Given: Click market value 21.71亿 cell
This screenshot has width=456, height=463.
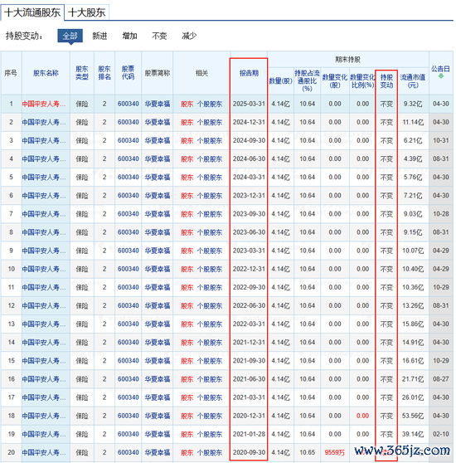Looking at the screenshot, I should pos(413,379).
